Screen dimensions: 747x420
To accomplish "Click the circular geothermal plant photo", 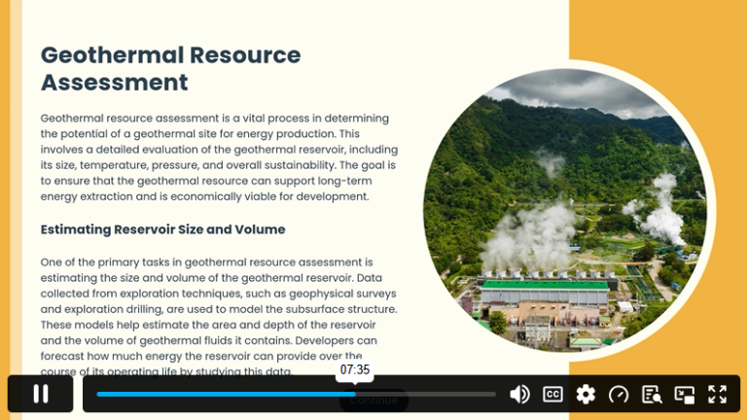I will point(565,210).
